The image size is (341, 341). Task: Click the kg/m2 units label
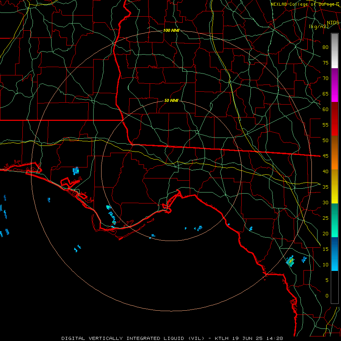[x=319, y=26]
